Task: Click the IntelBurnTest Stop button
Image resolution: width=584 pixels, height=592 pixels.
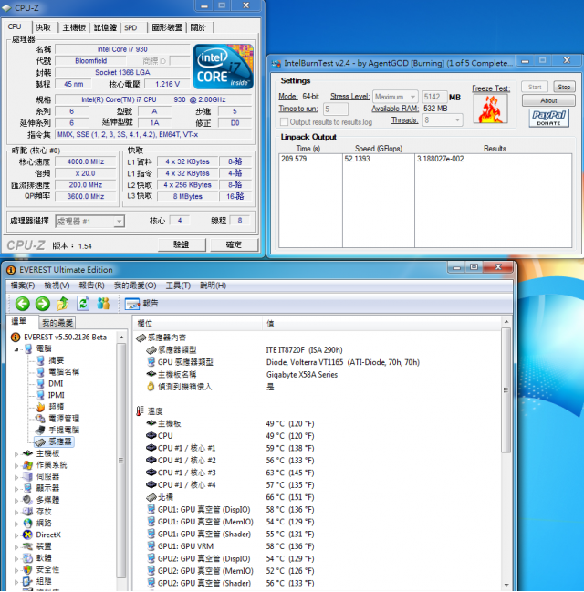Action: pos(564,88)
